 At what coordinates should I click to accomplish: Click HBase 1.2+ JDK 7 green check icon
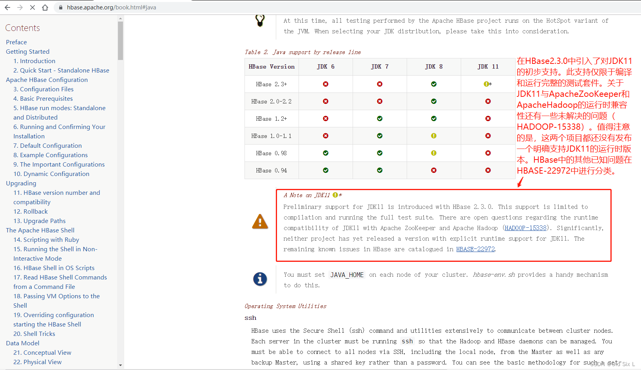380,118
